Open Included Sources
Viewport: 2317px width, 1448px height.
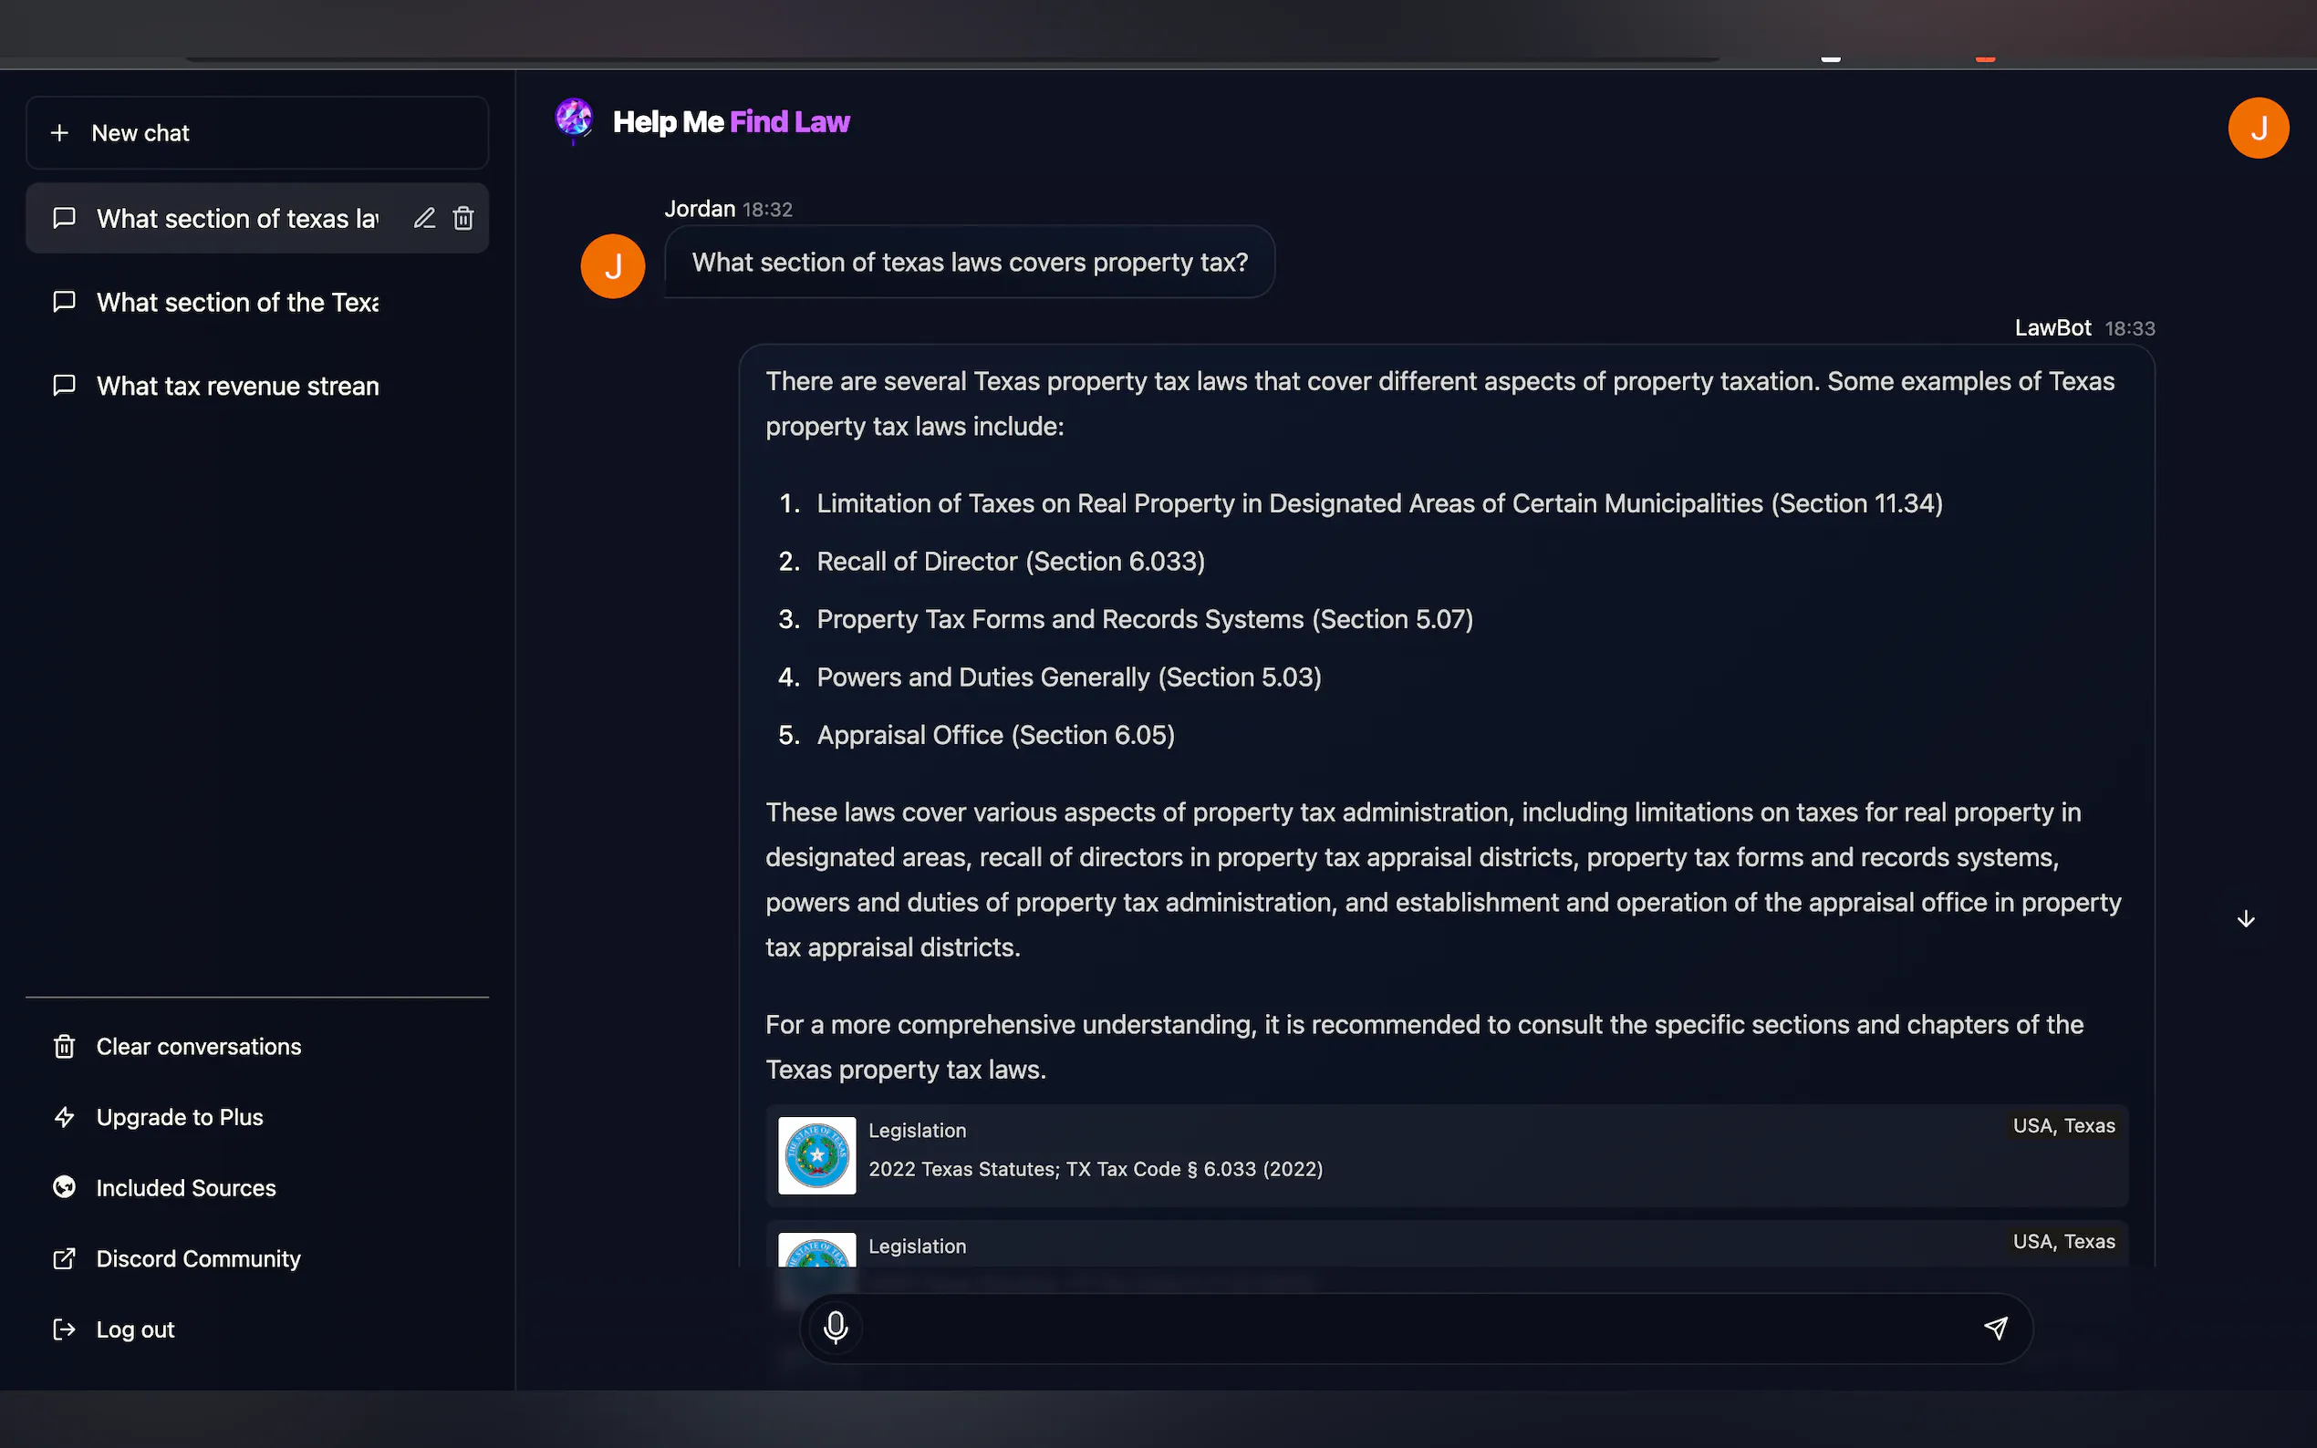pyautogui.click(x=186, y=1188)
